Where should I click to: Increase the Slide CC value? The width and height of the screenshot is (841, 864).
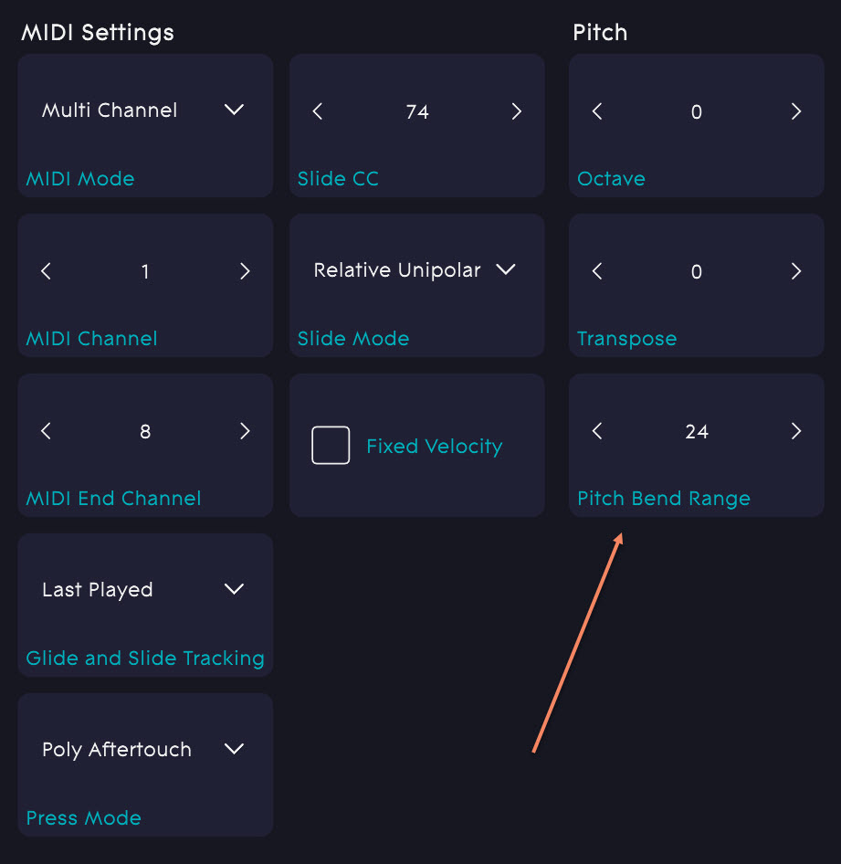click(x=516, y=111)
